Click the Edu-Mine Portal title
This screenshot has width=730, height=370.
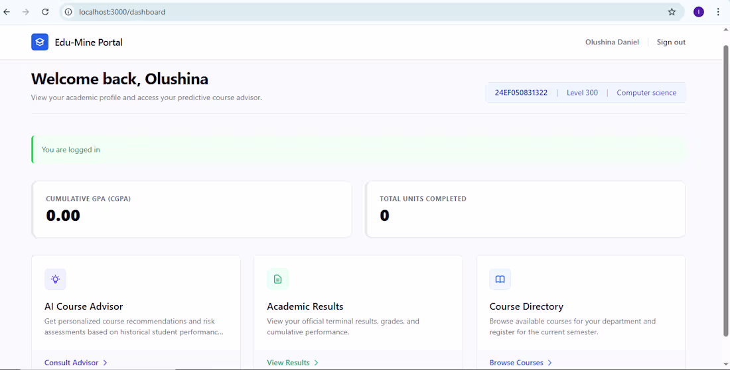(x=89, y=42)
